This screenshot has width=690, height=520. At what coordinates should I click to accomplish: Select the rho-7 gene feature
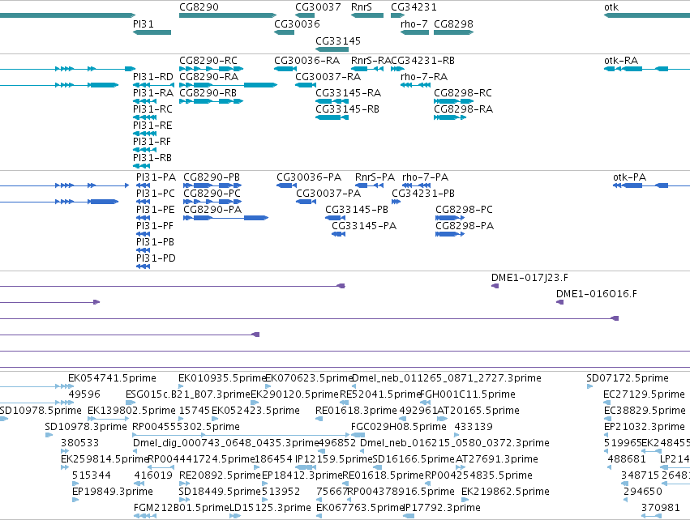coord(414,32)
